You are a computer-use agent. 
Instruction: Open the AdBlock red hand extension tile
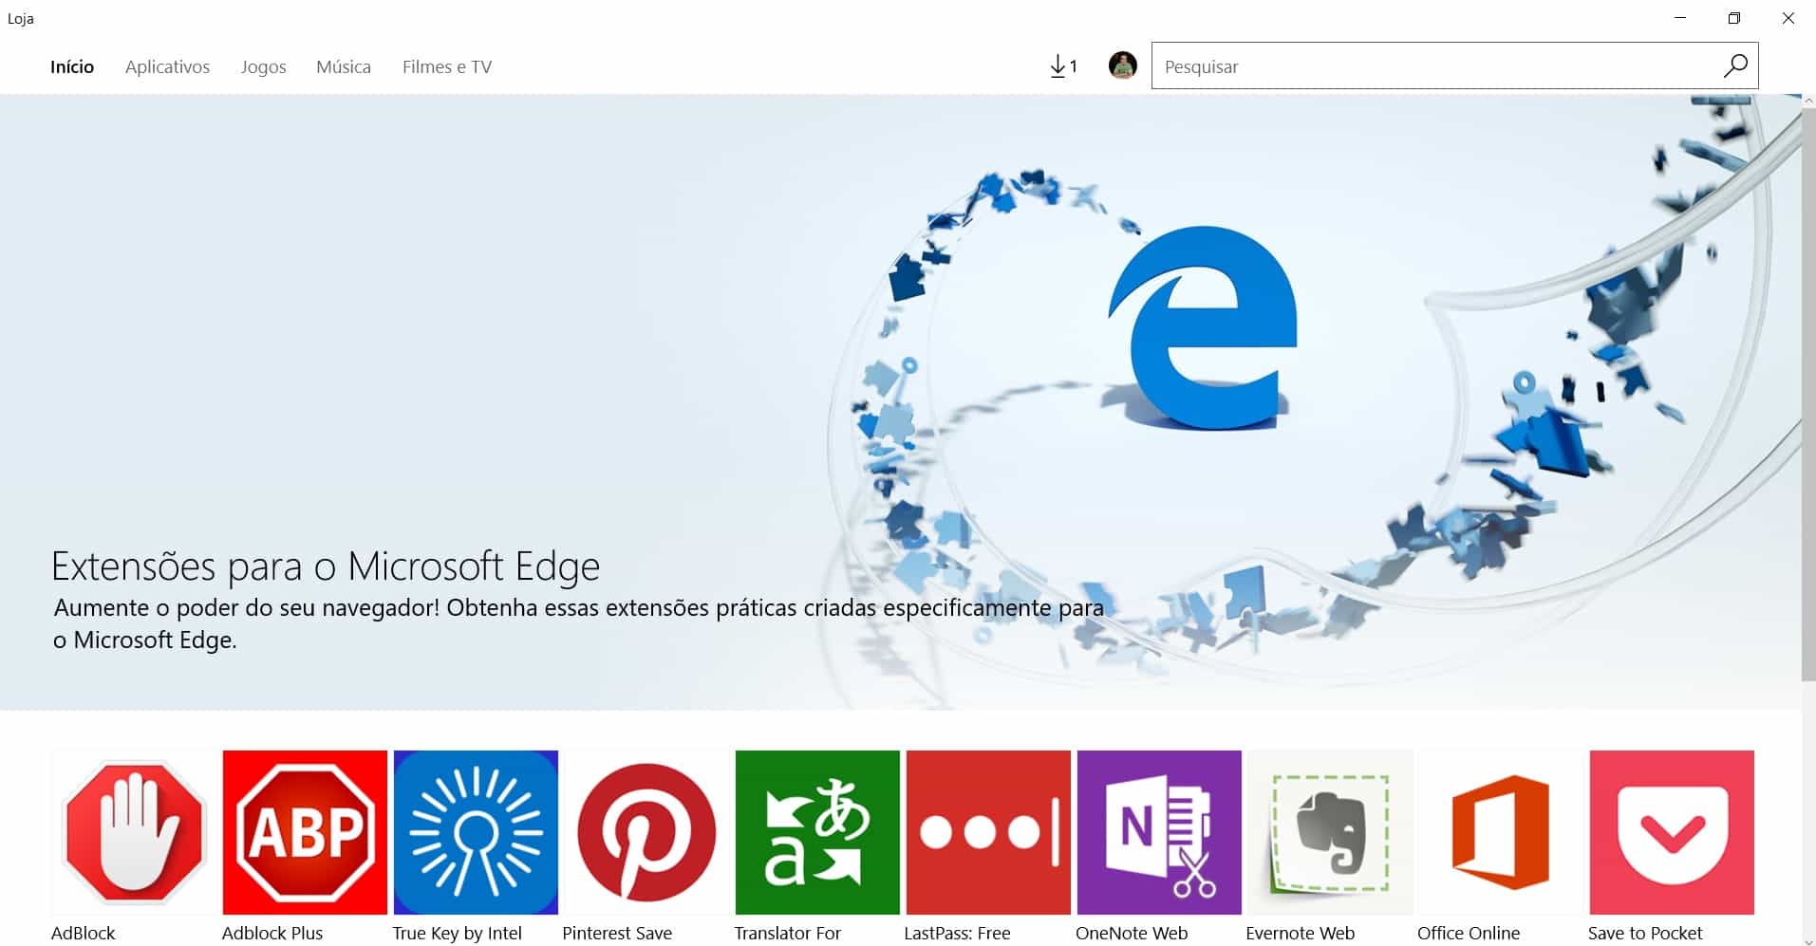(134, 832)
